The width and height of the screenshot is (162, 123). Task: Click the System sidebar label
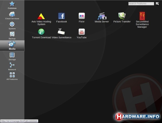pyautogui.click(x=12, y=29)
